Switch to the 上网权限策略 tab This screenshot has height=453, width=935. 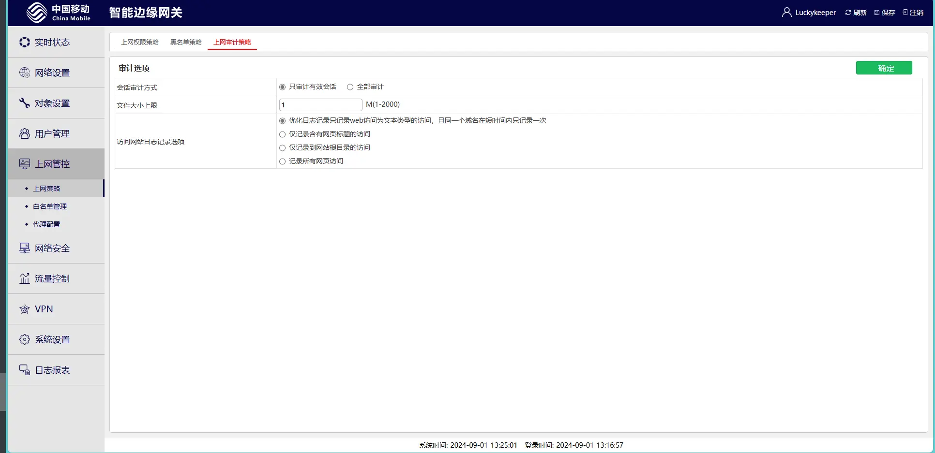coord(140,42)
